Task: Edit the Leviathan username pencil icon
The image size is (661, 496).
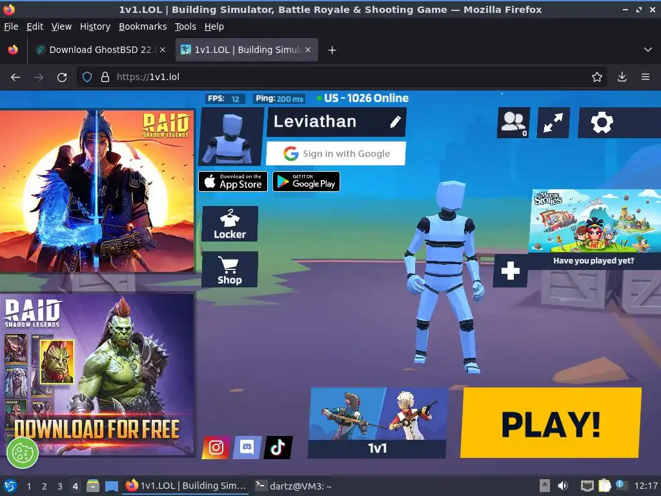Action: (x=395, y=122)
